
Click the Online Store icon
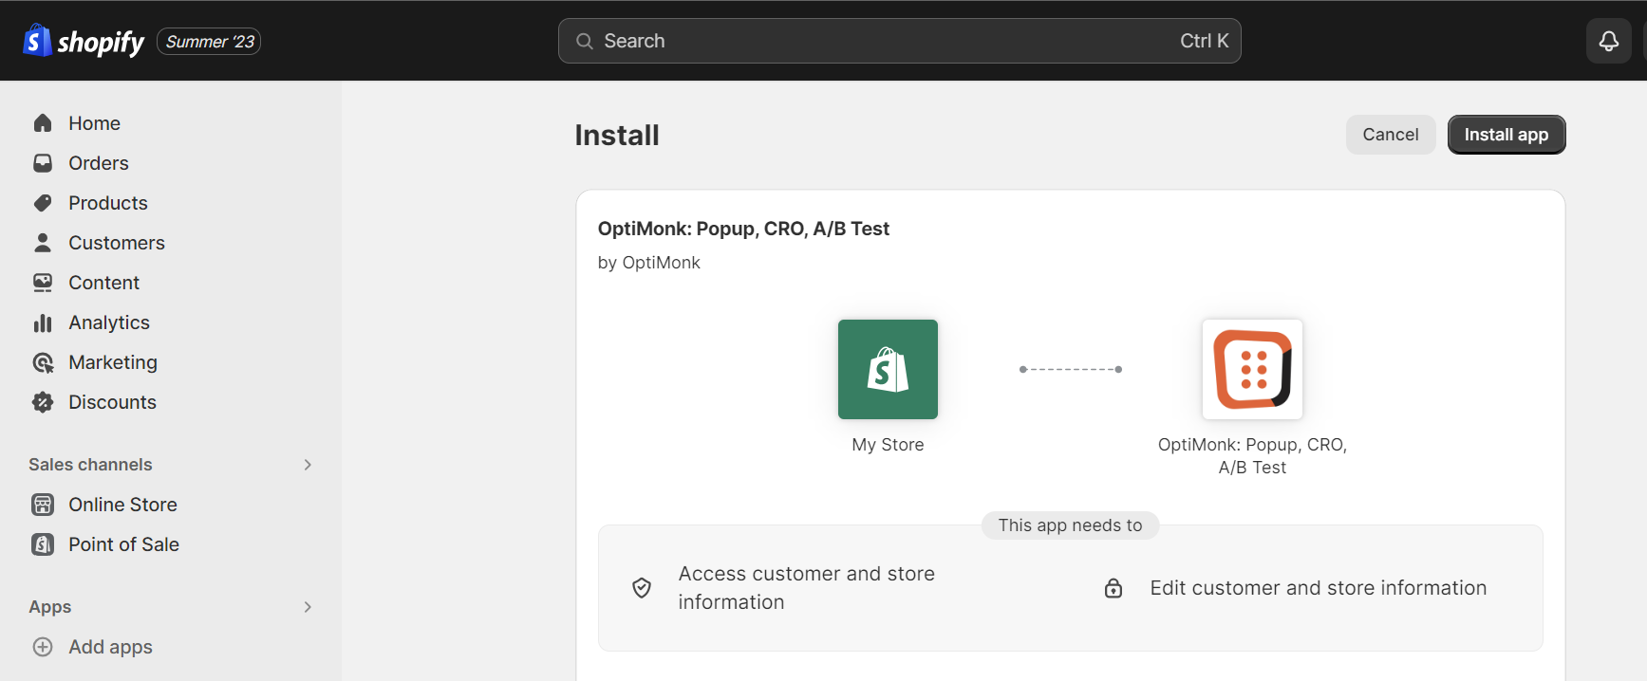tap(43, 505)
